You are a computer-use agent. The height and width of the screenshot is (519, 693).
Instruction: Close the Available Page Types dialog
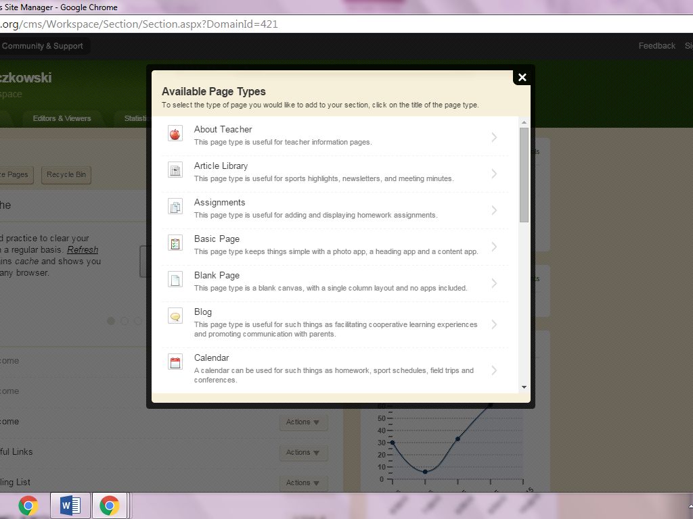(x=522, y=77)
